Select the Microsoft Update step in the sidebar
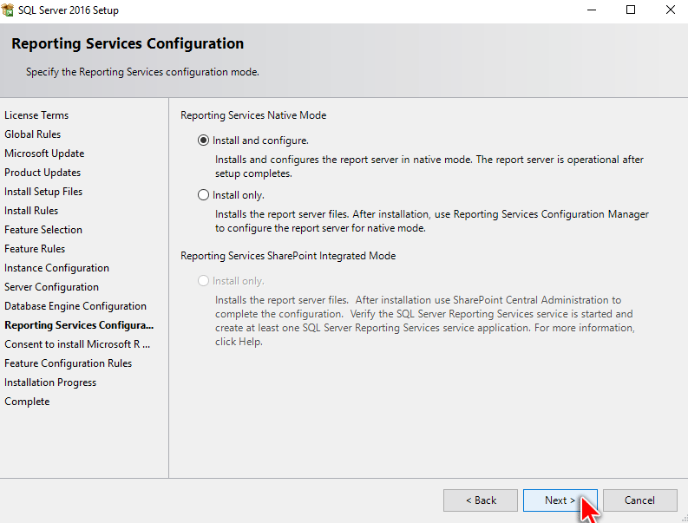Image resolution: width=688 pixels, height=523 pixels. click(x=44, y=154)
